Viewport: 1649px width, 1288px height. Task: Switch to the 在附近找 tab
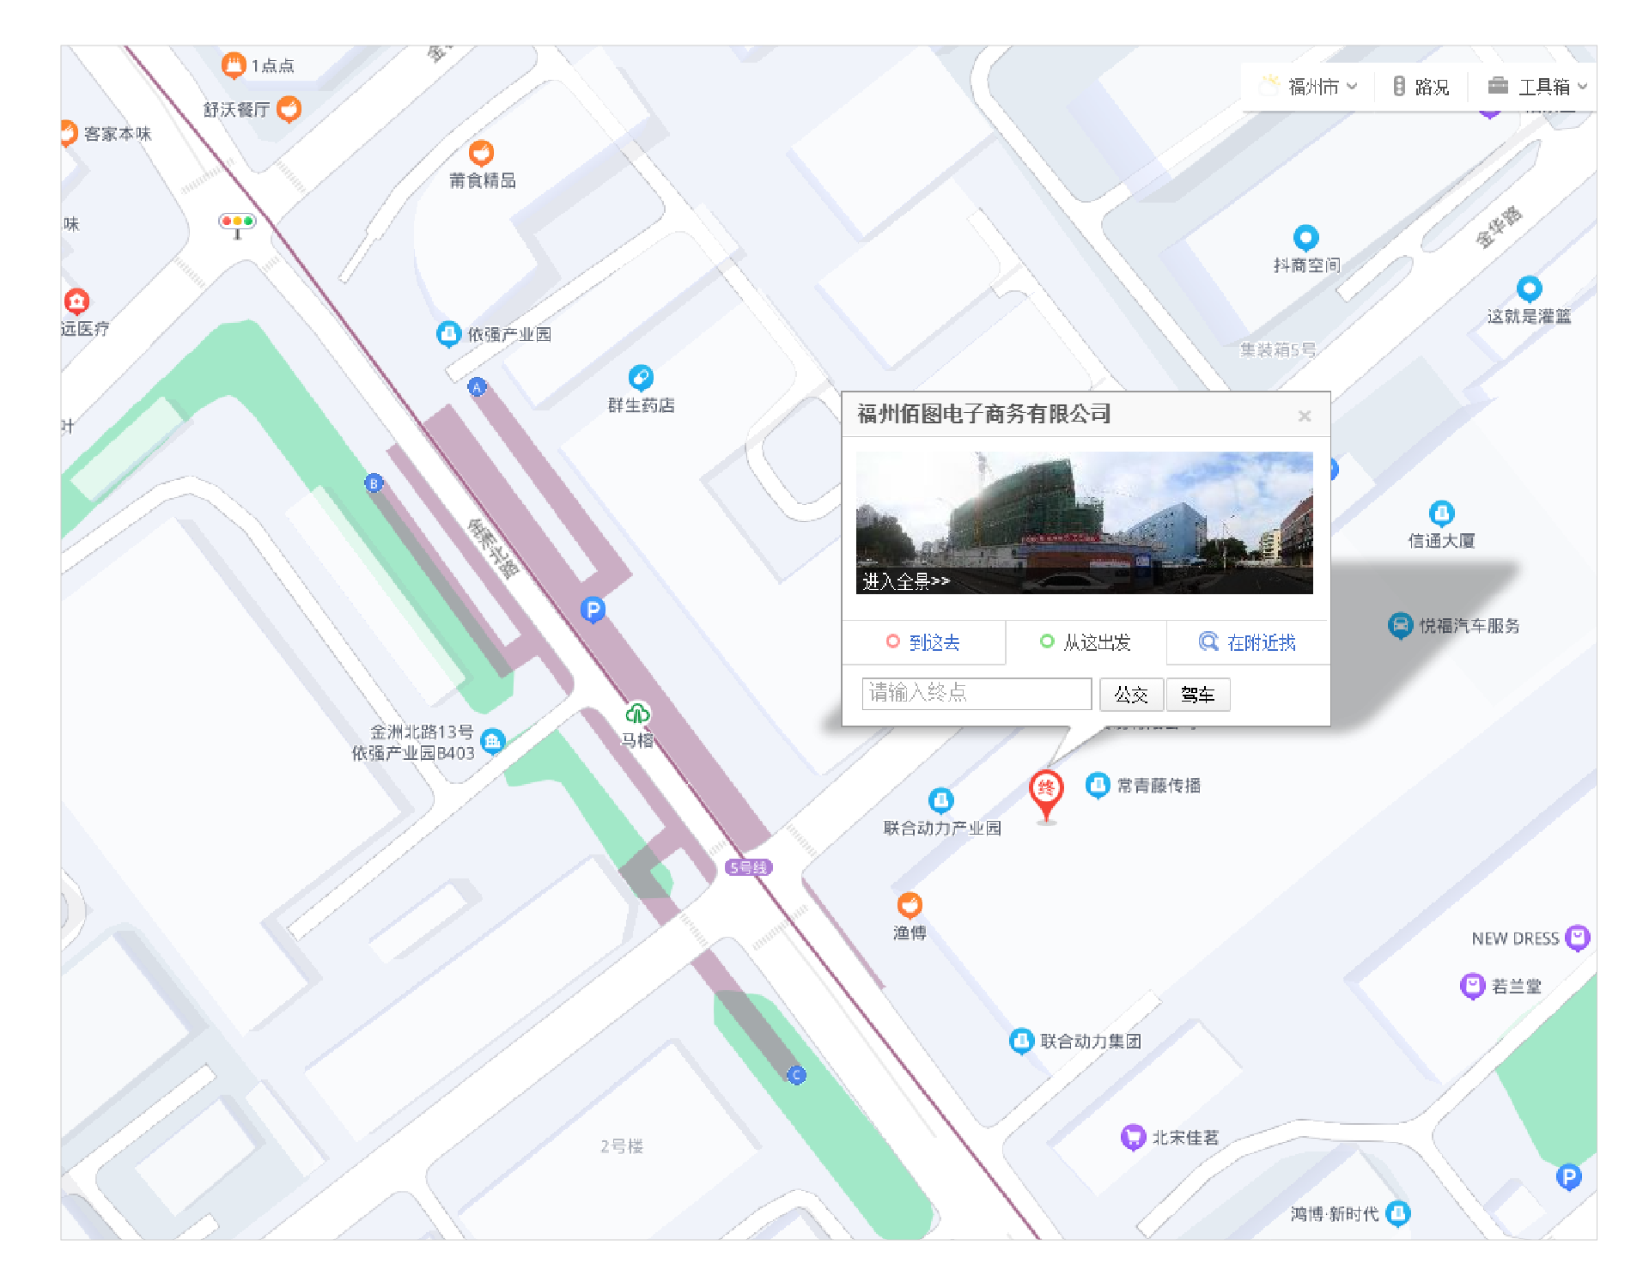(1248, 642)
